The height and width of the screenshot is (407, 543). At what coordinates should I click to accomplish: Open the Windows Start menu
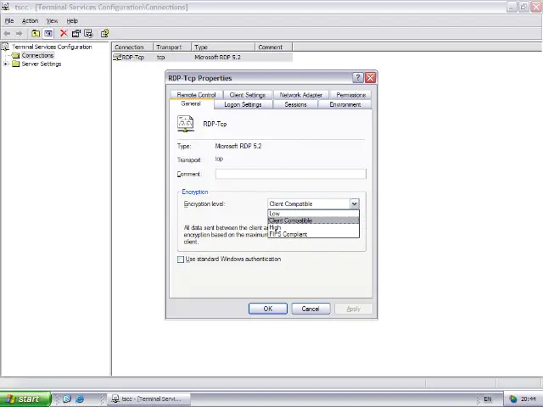(22, 399)
